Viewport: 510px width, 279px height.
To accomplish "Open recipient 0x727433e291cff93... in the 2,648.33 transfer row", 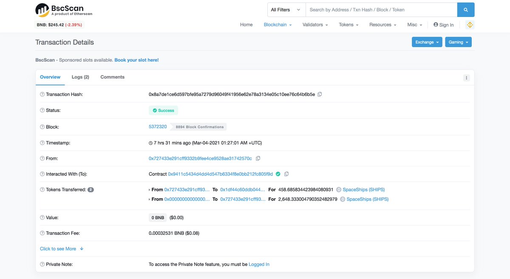I will tap(243, 199).
